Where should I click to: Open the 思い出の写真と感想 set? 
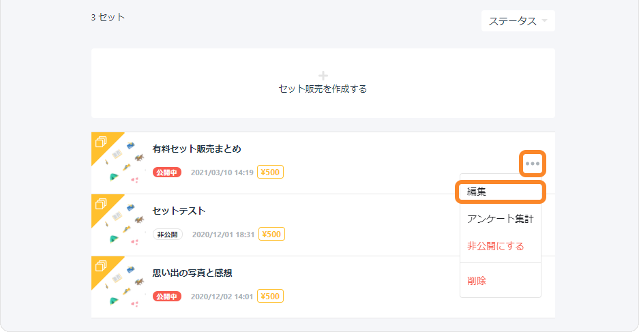tap(192, 273)
